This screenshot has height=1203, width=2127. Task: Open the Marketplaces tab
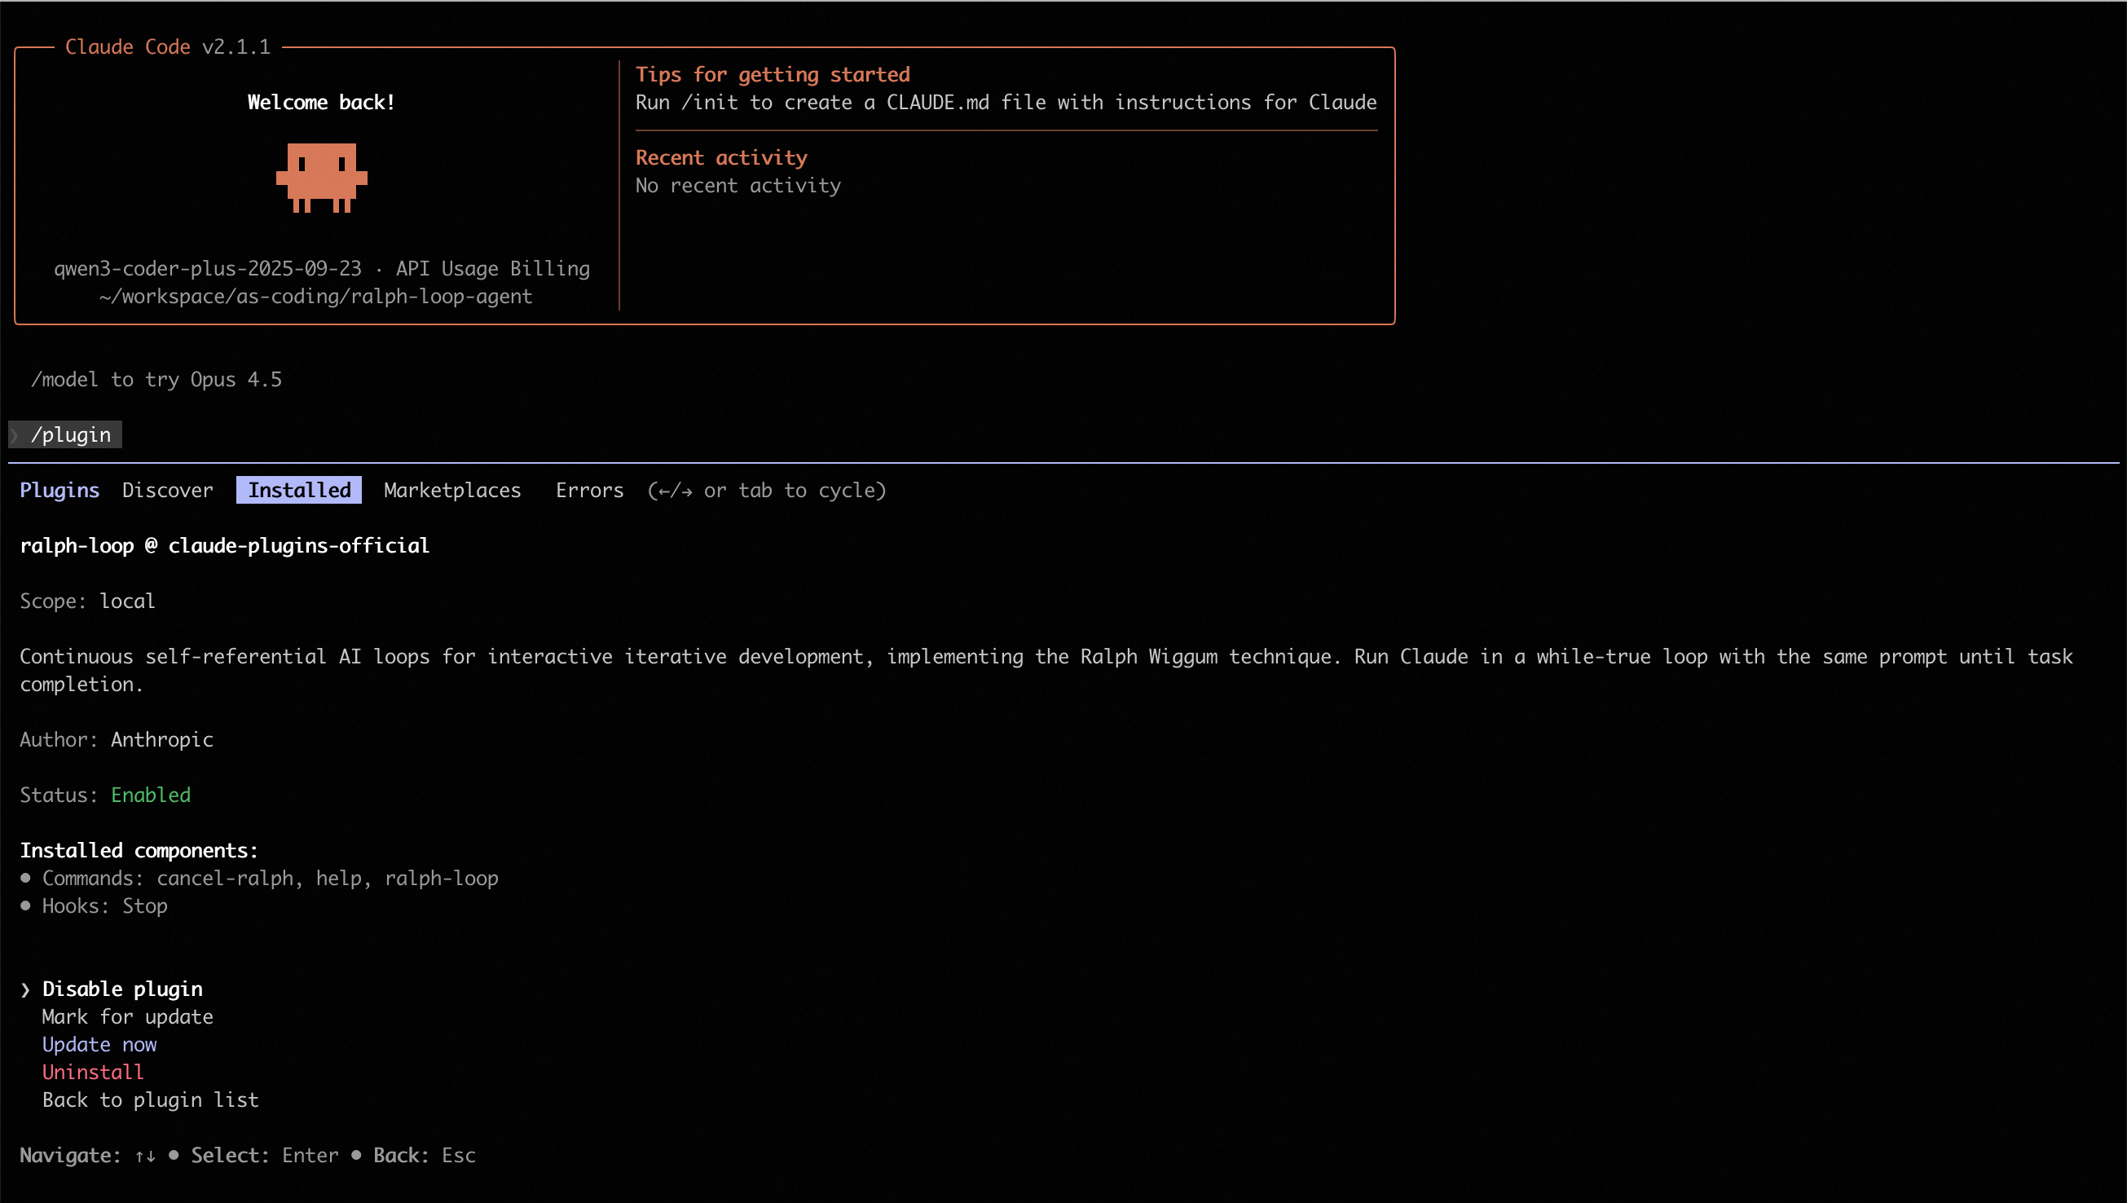[451, 490]
